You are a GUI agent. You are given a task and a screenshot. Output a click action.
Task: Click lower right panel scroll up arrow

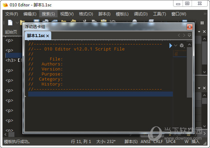[204, 95]
